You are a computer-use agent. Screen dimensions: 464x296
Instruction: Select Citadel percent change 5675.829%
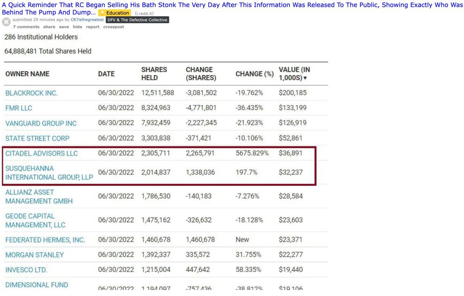click(x=252, y=153)
